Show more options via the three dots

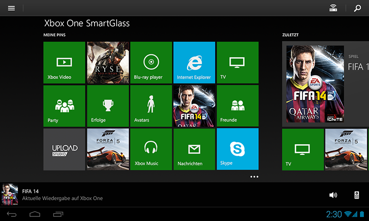click(x=254, y=177)
